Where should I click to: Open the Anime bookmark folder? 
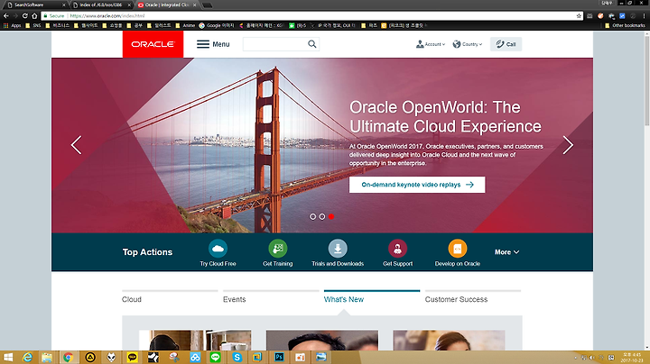point(185,25)
